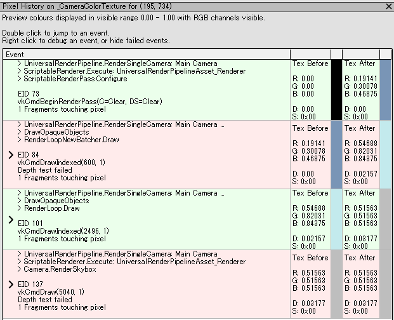Click the light cyan Tex After swatch for EID 84
This screenshot has height=320, width=394.
tap(385, 154)
